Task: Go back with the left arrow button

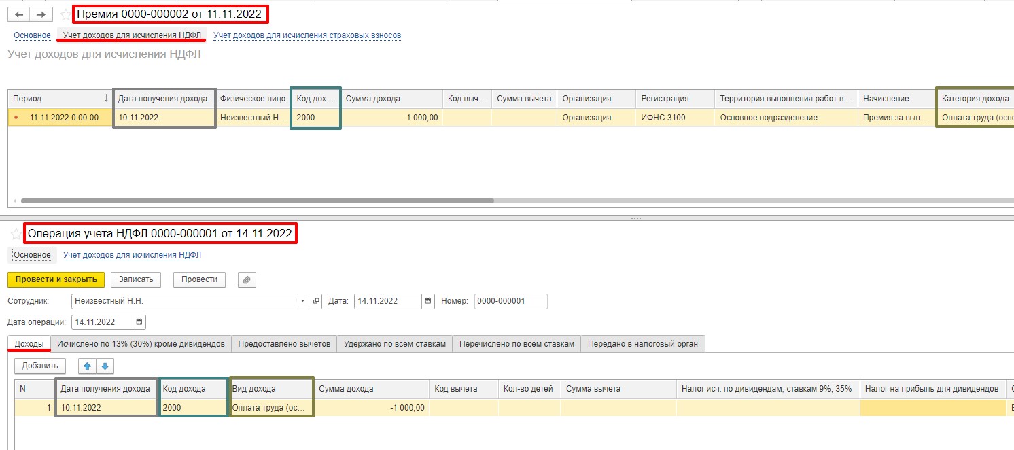Action: pyautogui.click(x=18, y=14)
